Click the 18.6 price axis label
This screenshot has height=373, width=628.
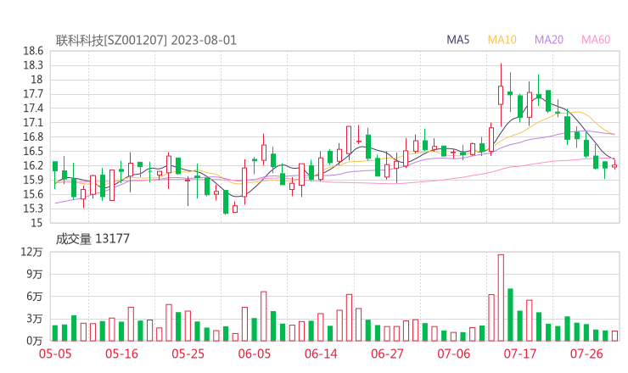pyautogui.click(x=33, y=51)
